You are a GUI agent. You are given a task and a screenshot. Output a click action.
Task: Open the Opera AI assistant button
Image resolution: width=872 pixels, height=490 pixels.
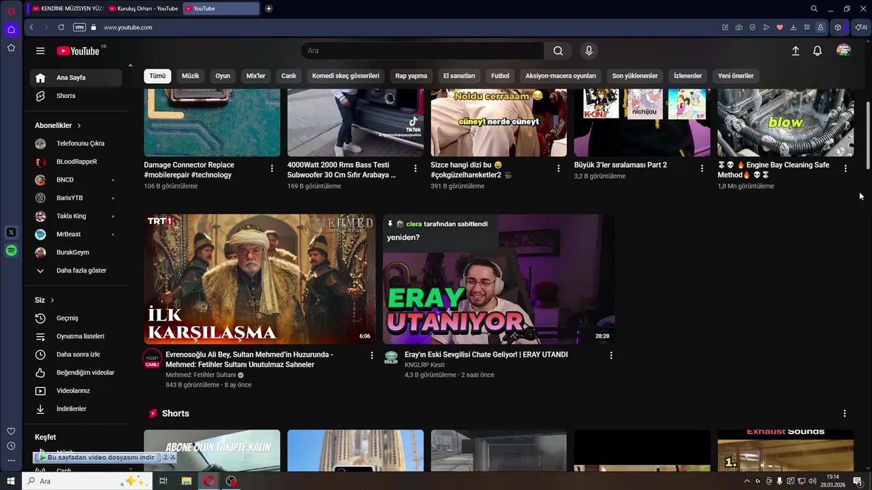coord(861,27)
